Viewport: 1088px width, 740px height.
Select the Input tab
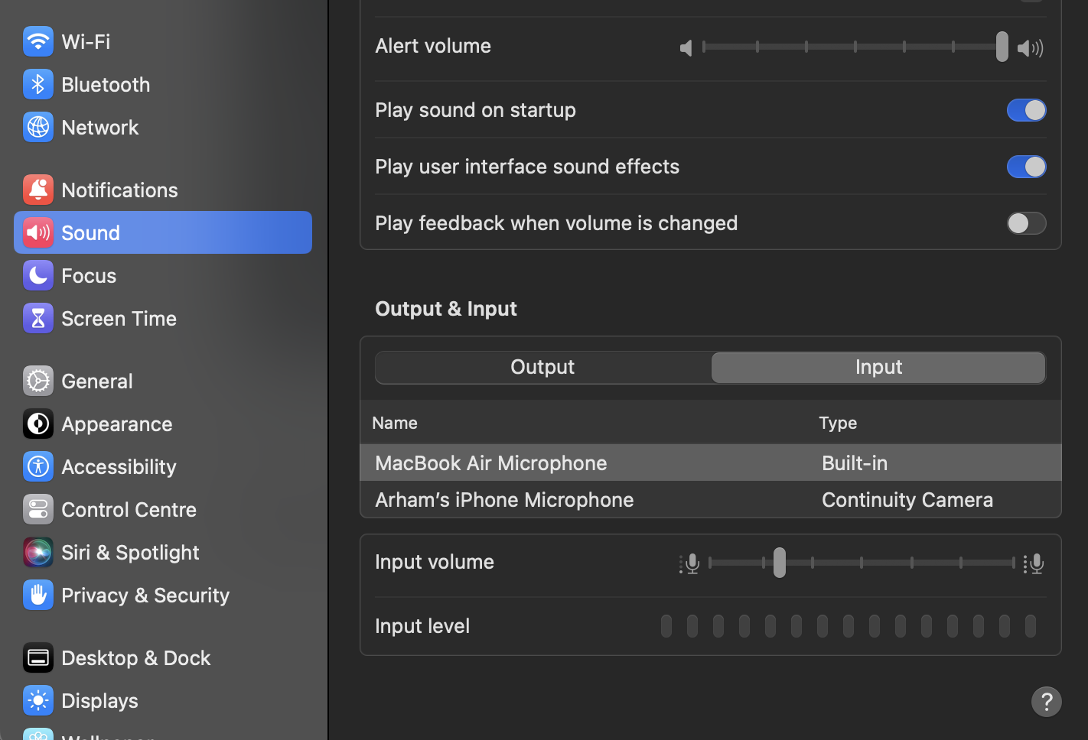pyautogui.click(x=878, y=367)
